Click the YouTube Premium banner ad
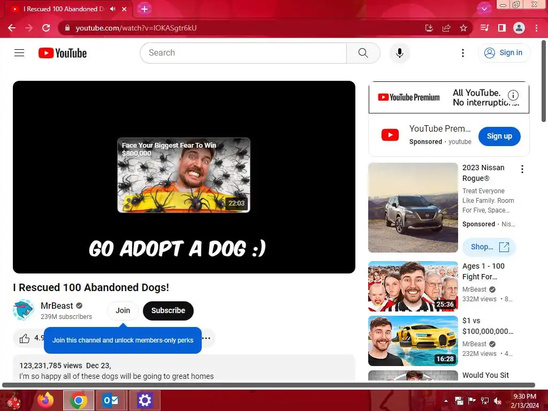 tap(449, 97)
